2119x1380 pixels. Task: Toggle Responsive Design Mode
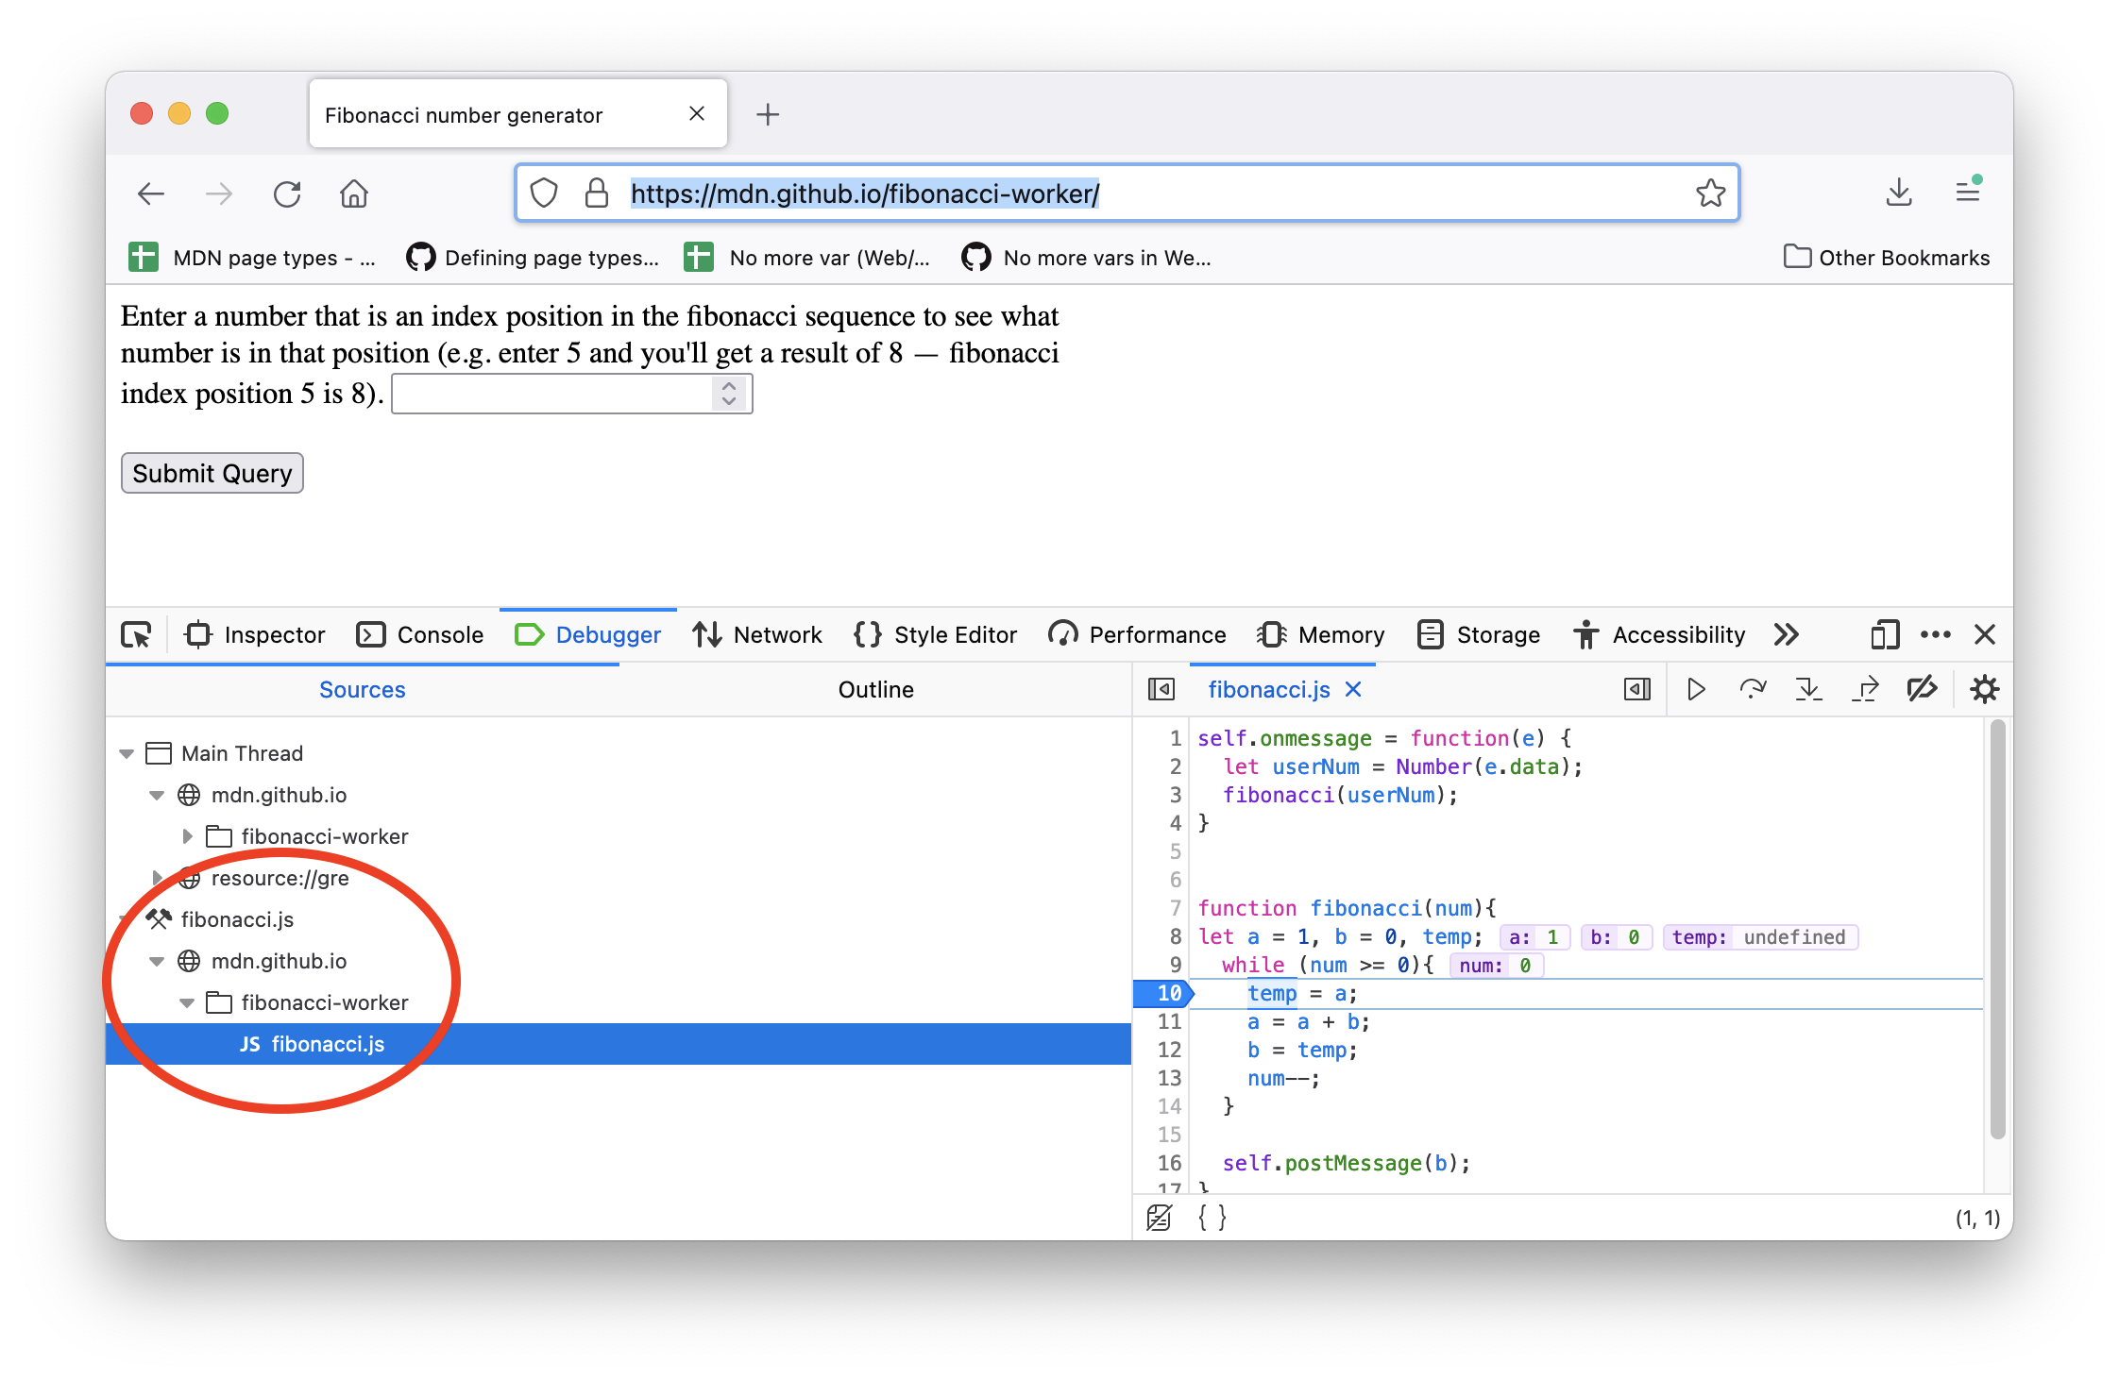click(1883, 634)
